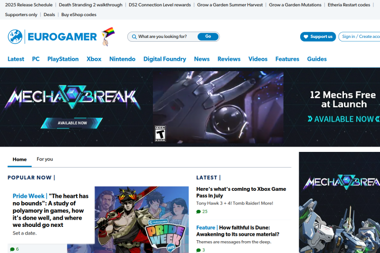Click teal 'AVAILABLE NOW' text under 12 Mechs
Screen dimensions: 380x253
pyautogui.click(x=343, y=119)
